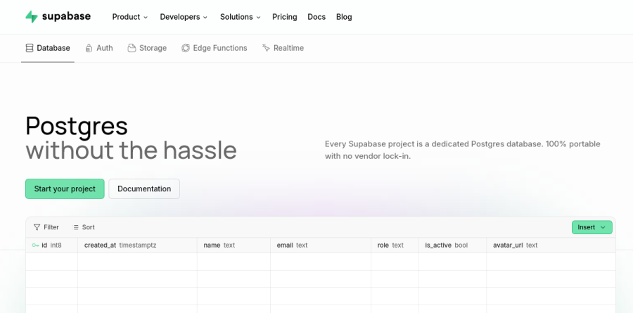
Task: Click the Documentation button
Action: [144, 189]
